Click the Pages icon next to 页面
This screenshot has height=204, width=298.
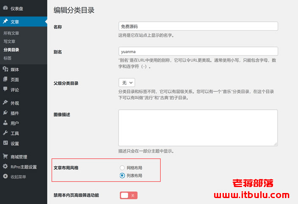pyautogui.click(x=6, y=79)
